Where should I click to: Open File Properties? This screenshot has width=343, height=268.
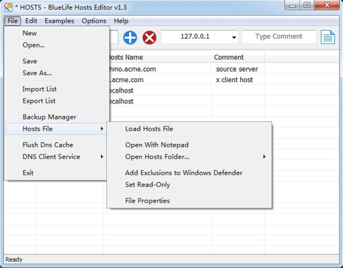coord(189,201)
